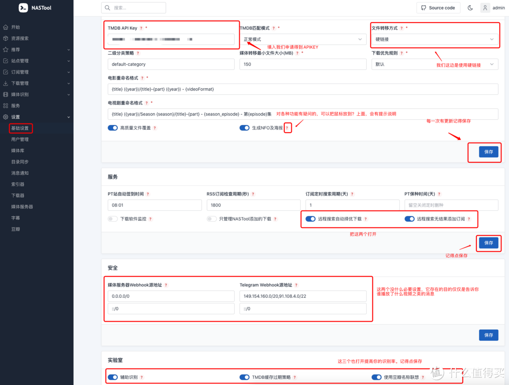Click help icon next to 二级分类策略
Image resolution: width=509 pixels, height=385 pixels.
[138, 53]
